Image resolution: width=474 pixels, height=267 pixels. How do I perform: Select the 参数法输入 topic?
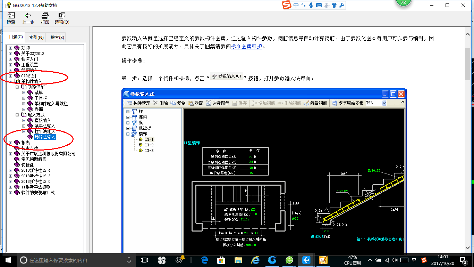pos(45,137)
